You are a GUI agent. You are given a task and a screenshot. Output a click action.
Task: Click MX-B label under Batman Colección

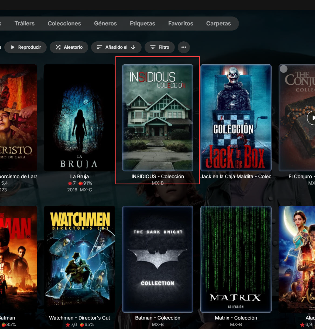(x=158, y=324)
